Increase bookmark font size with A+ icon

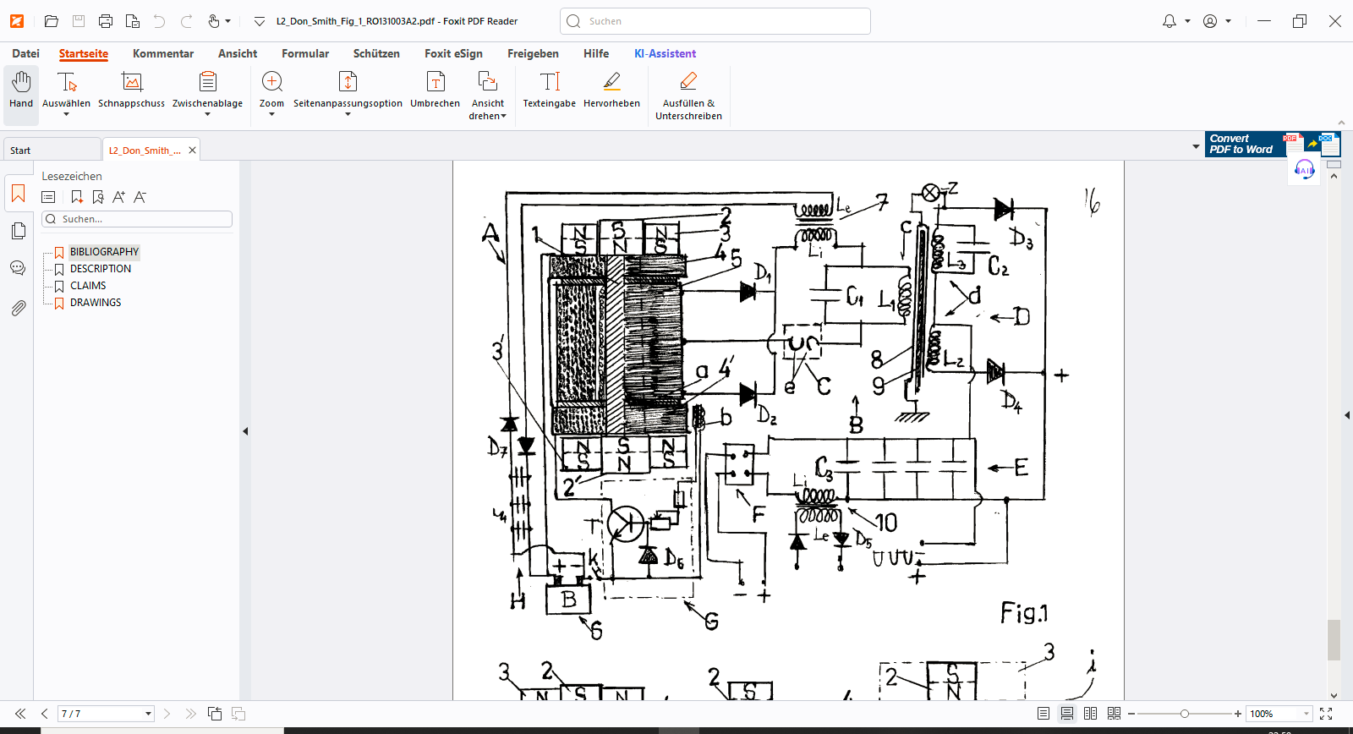click(118, 197)
